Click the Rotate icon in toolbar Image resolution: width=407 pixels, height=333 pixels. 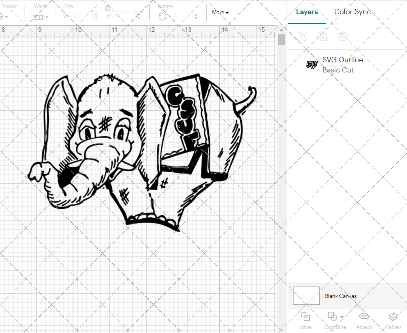(162, 16)
